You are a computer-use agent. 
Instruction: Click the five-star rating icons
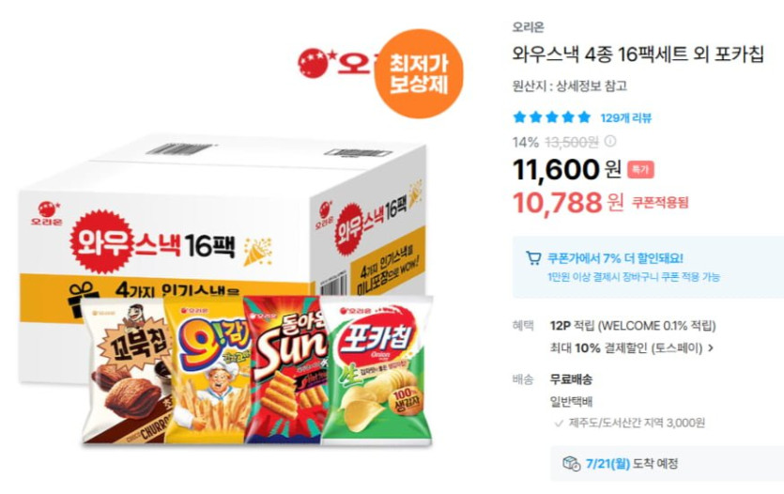click(x=552, y=117)
